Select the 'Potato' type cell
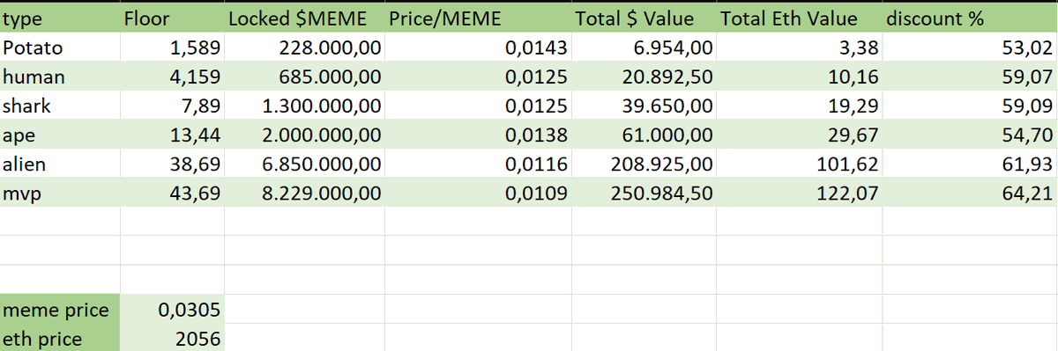Image resolution: width=1058 pixels, height=351 pixels. pyautogui.click(x=60, y=48)
